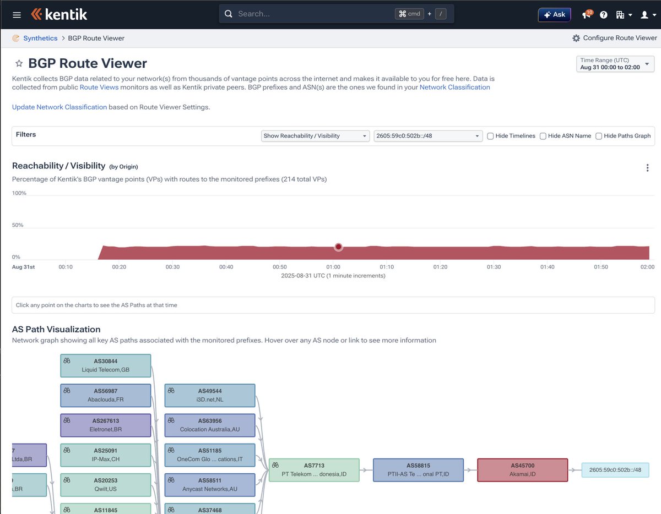The width and height of the screenshot is (661, 514).
Task: Follow the Network Classification link
Action: coord(454,87)
